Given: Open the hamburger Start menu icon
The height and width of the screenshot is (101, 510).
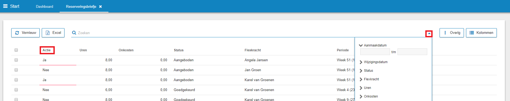Looking at the screenshot, I should click(x=5, y=6).
